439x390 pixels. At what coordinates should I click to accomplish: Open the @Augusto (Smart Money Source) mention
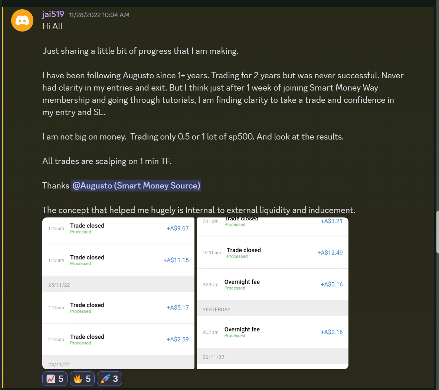136,186
